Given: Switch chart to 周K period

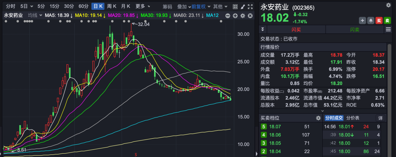Looking at the screenshot, I should (x=112, y=6).
